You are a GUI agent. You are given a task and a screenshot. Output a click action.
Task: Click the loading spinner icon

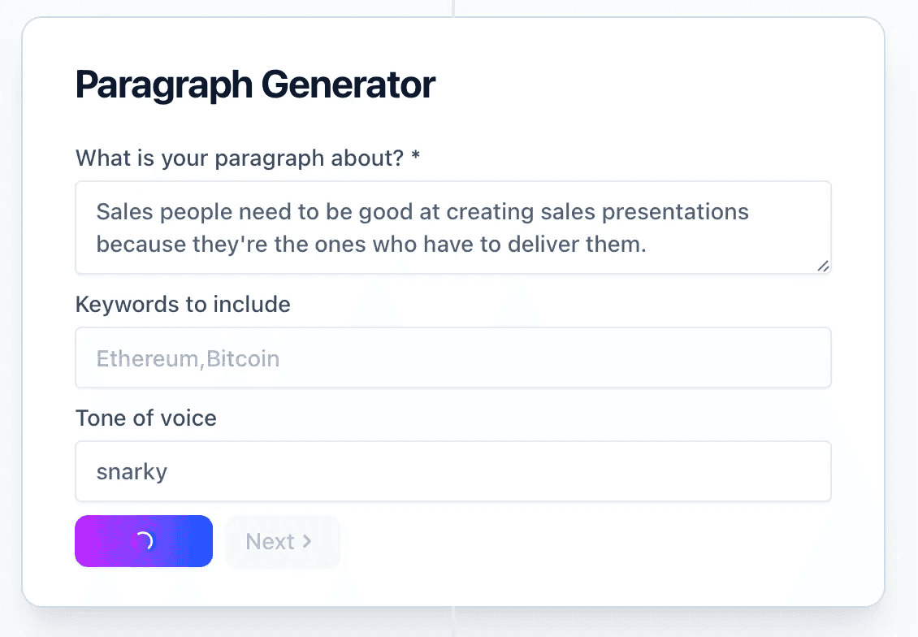143,541
